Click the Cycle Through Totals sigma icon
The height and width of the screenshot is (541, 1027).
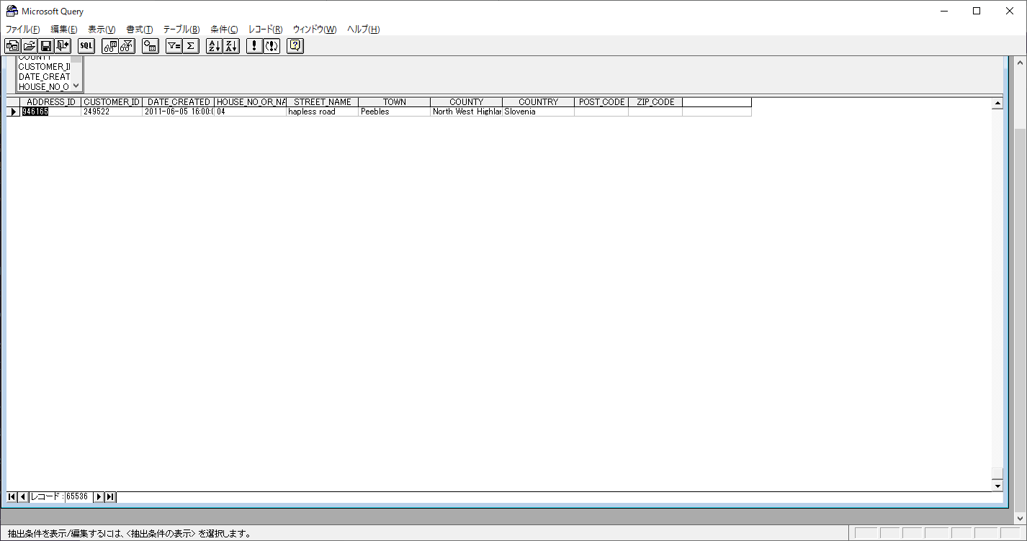tap(191, 46)
